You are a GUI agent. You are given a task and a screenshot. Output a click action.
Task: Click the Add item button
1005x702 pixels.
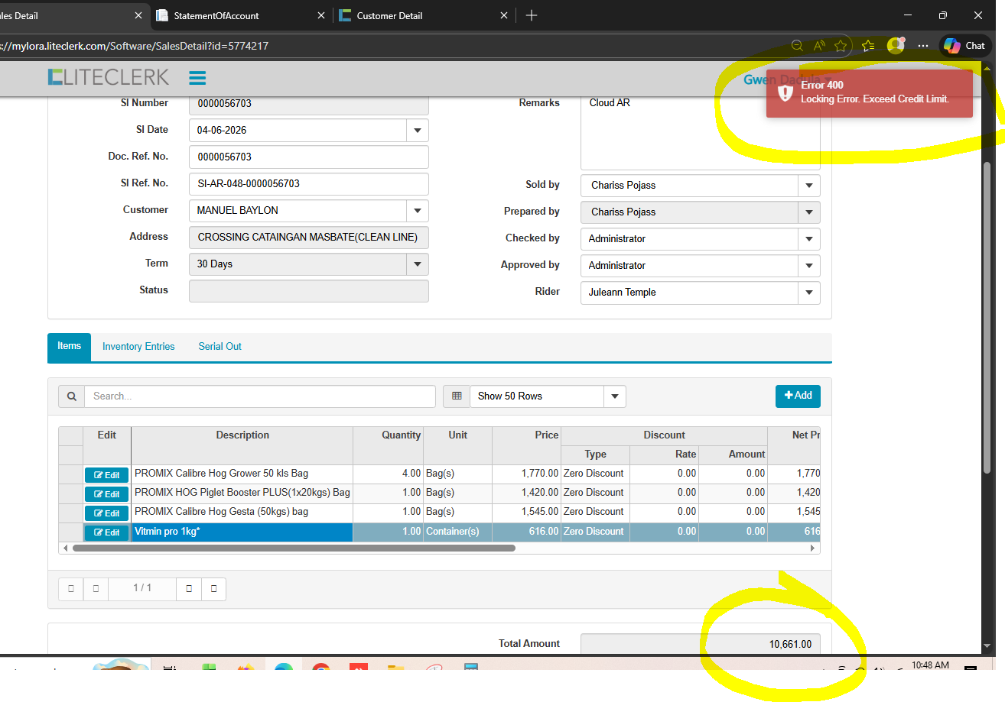click(798, 396)
